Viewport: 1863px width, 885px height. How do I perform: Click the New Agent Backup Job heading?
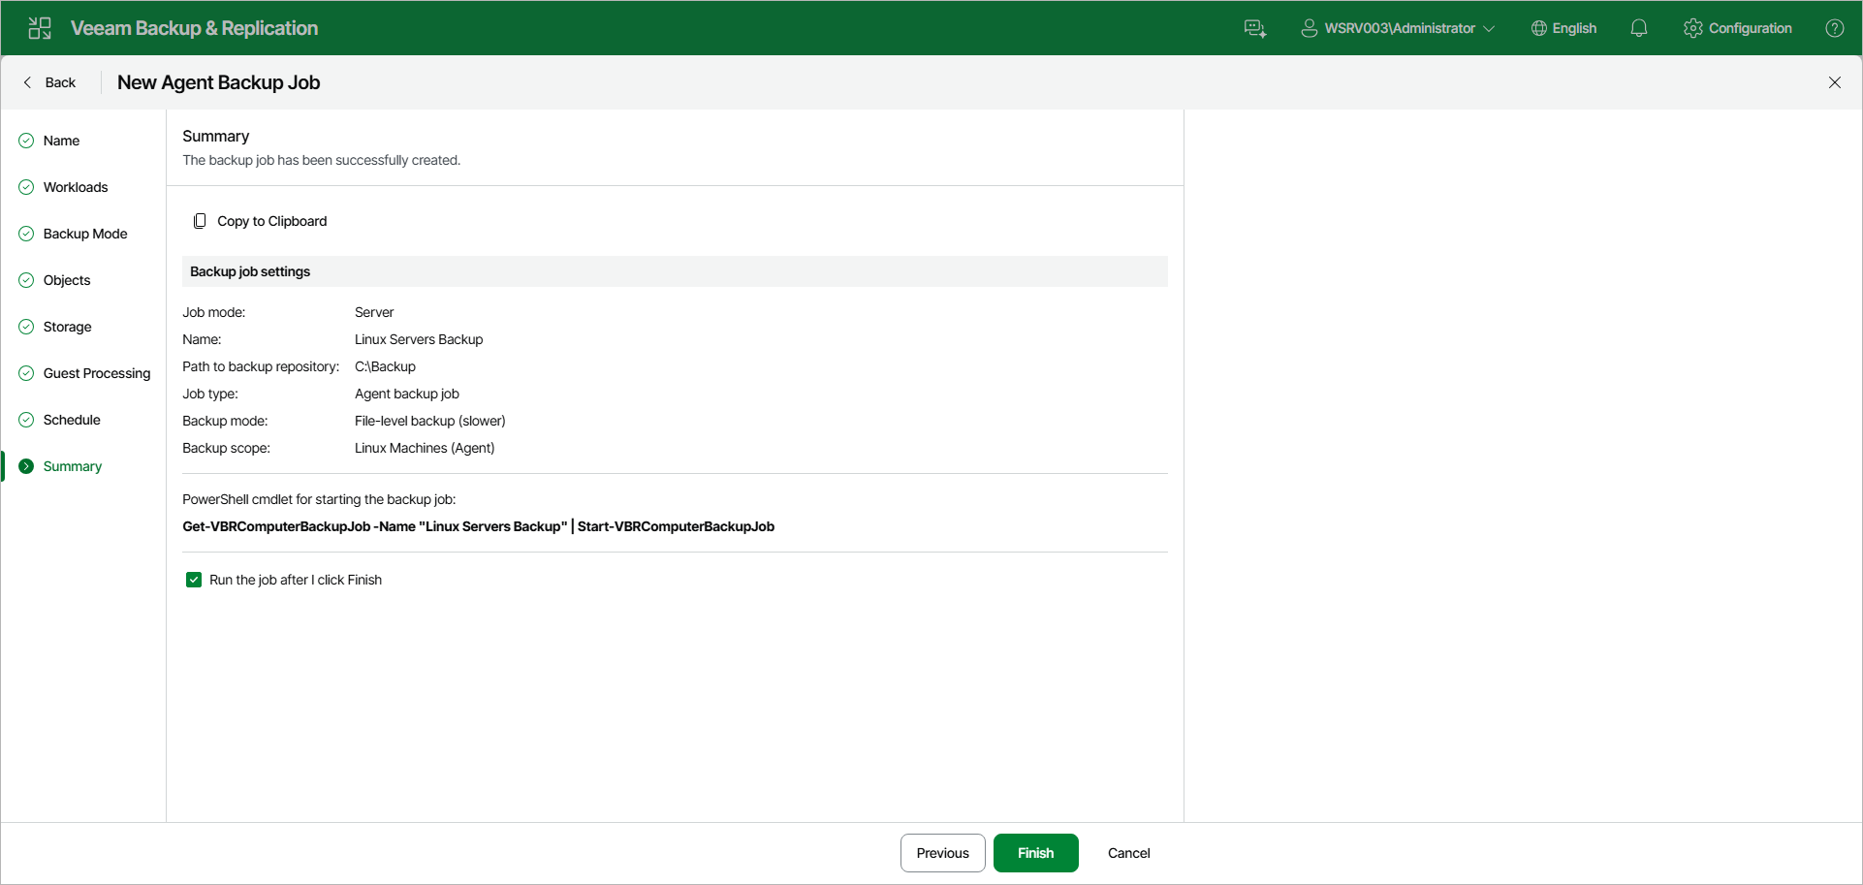click(x=219, y=82)
